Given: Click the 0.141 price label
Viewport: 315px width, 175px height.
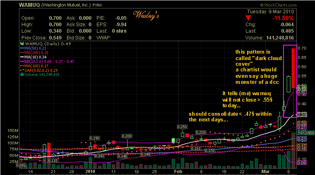Looking at the screenshot, I should point(99,156).
